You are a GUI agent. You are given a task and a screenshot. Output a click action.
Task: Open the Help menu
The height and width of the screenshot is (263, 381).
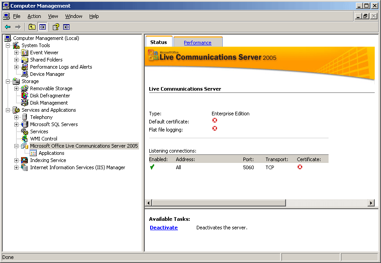[x=94, y=16]
